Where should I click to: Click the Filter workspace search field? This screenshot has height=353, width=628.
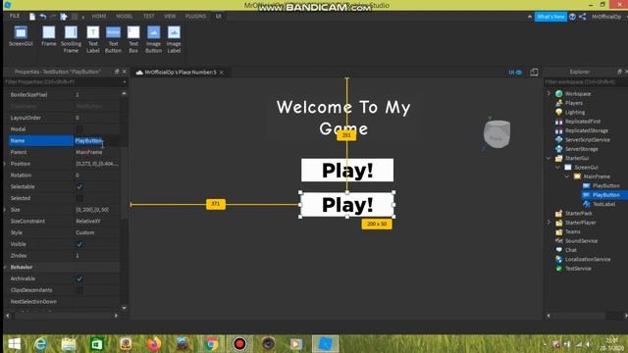point(585,82)
